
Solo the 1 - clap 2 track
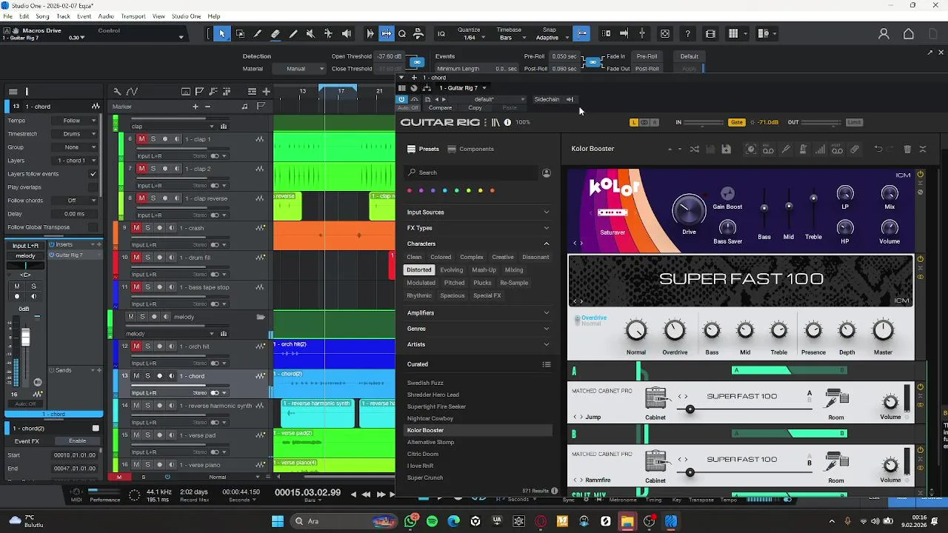coord(153,169)
